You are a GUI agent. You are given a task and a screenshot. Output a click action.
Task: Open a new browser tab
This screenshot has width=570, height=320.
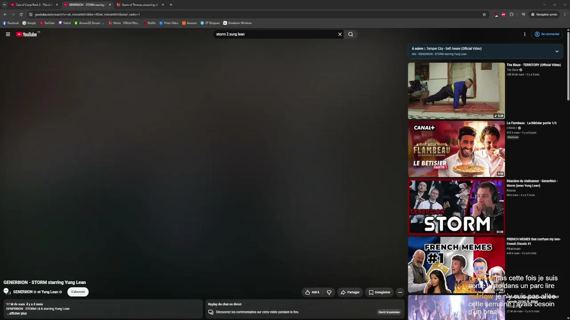(171, 5)
